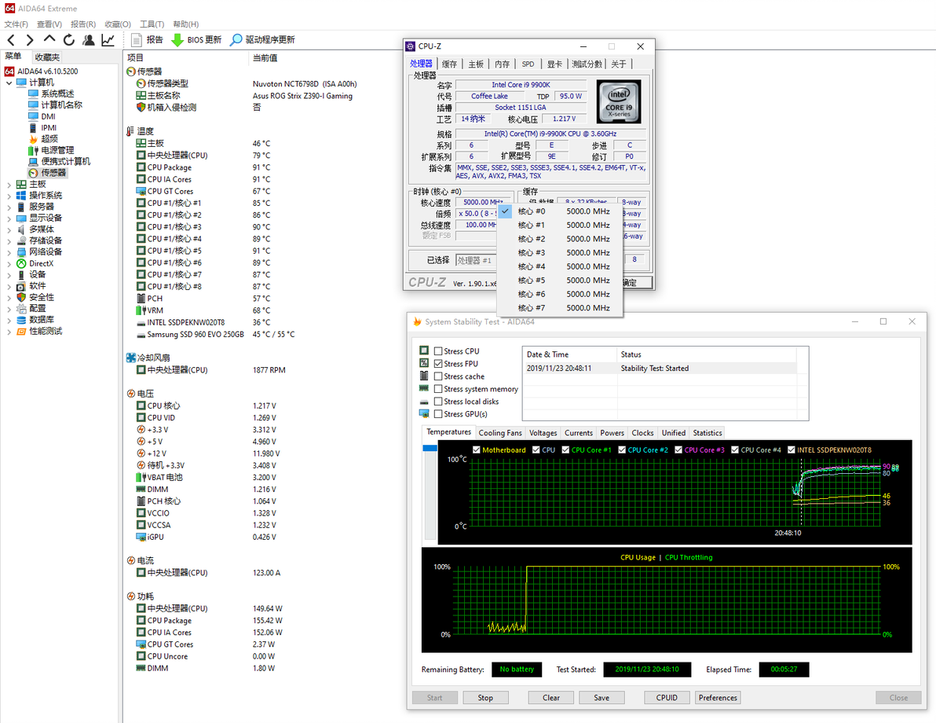The image size is (936, 723).
Task: Switch to CPU-Z 内存 tab
Action: click(502, 64)
